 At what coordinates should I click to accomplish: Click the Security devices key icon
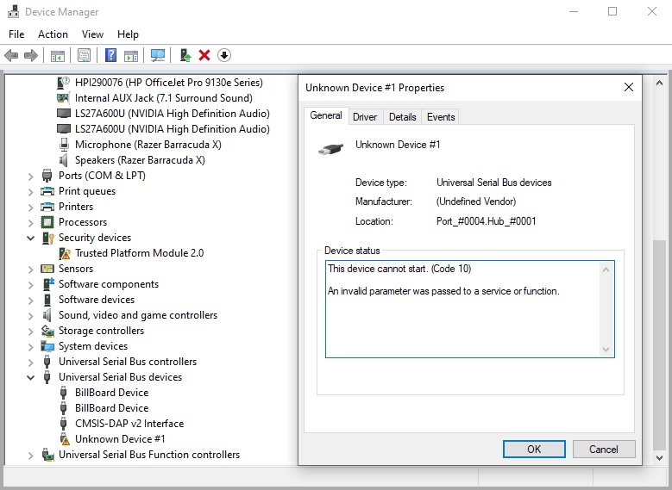click(47, 238)
